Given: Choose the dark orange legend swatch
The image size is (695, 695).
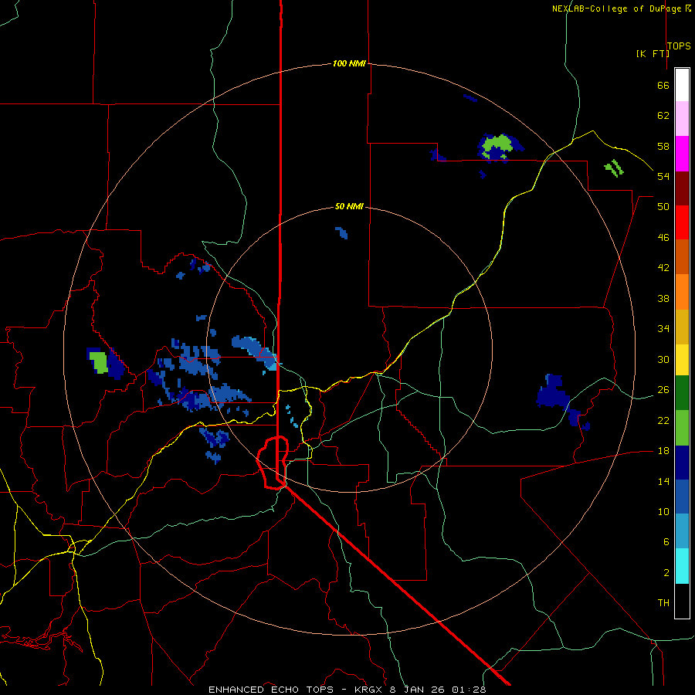Looking at the screenshot, I should (682, 256).
